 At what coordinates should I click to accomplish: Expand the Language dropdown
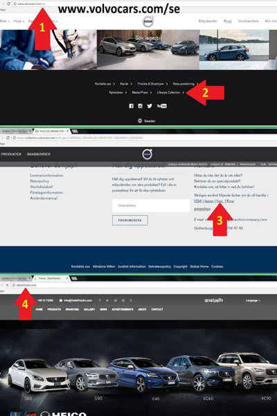tap(253, 301)
